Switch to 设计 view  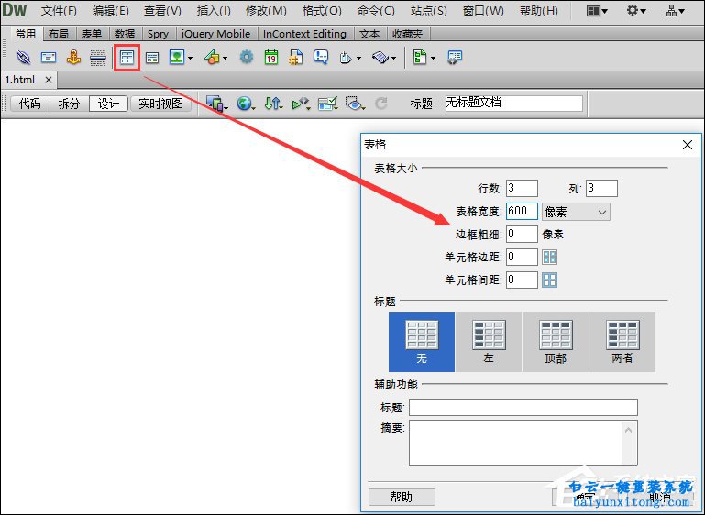[108, 104]
